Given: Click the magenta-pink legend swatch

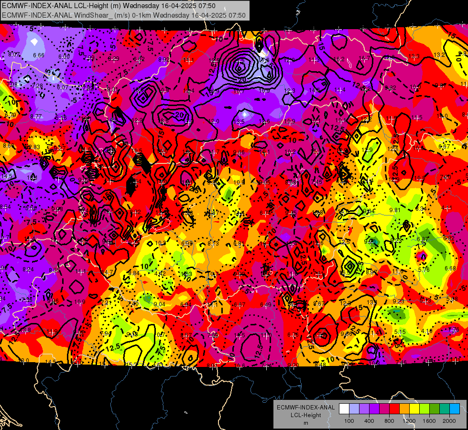Looking at the screenshot, I should [384, 408].
